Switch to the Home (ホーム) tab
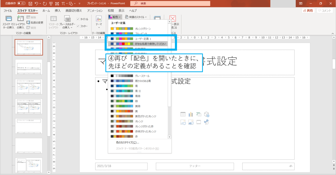 click(46, 11)
